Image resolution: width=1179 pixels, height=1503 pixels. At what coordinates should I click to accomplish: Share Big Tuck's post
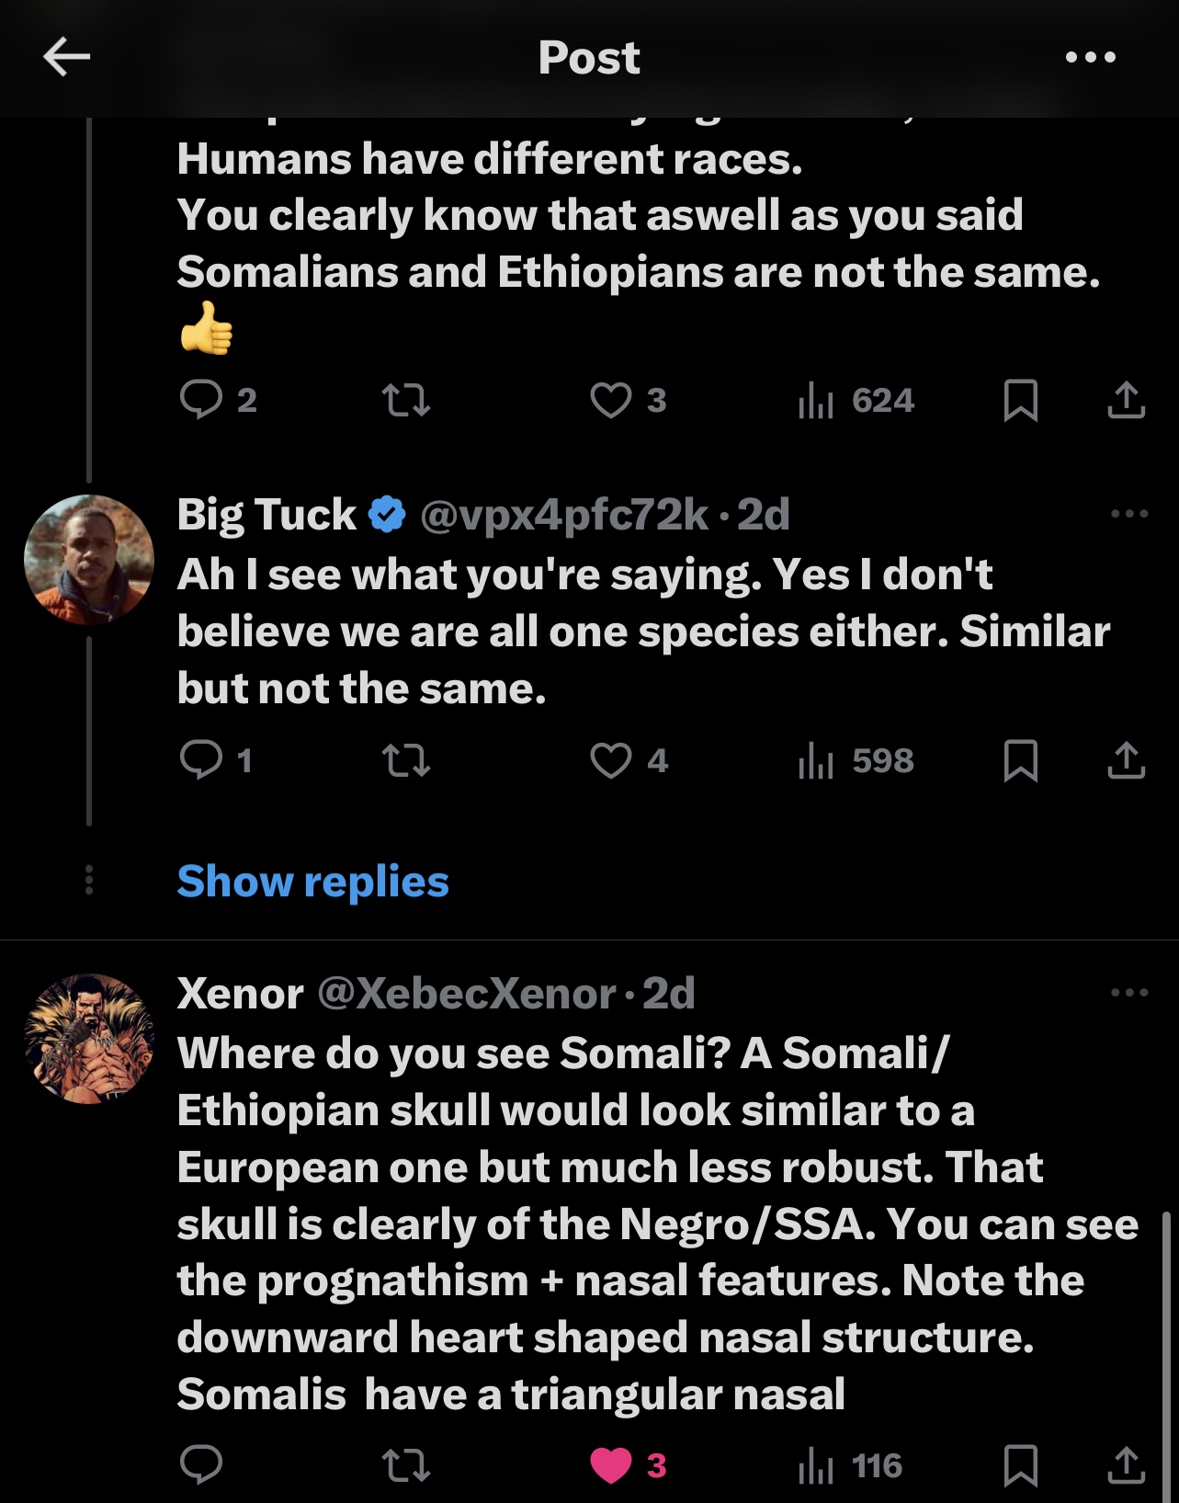pyautogui.click(x=1126, y=760)
